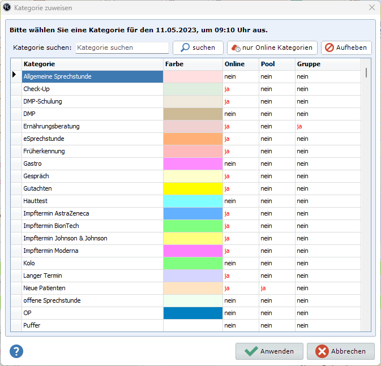Screen dimensions: 381x366
Task: Click the Farbe column header
Action: tap(192, 64)
